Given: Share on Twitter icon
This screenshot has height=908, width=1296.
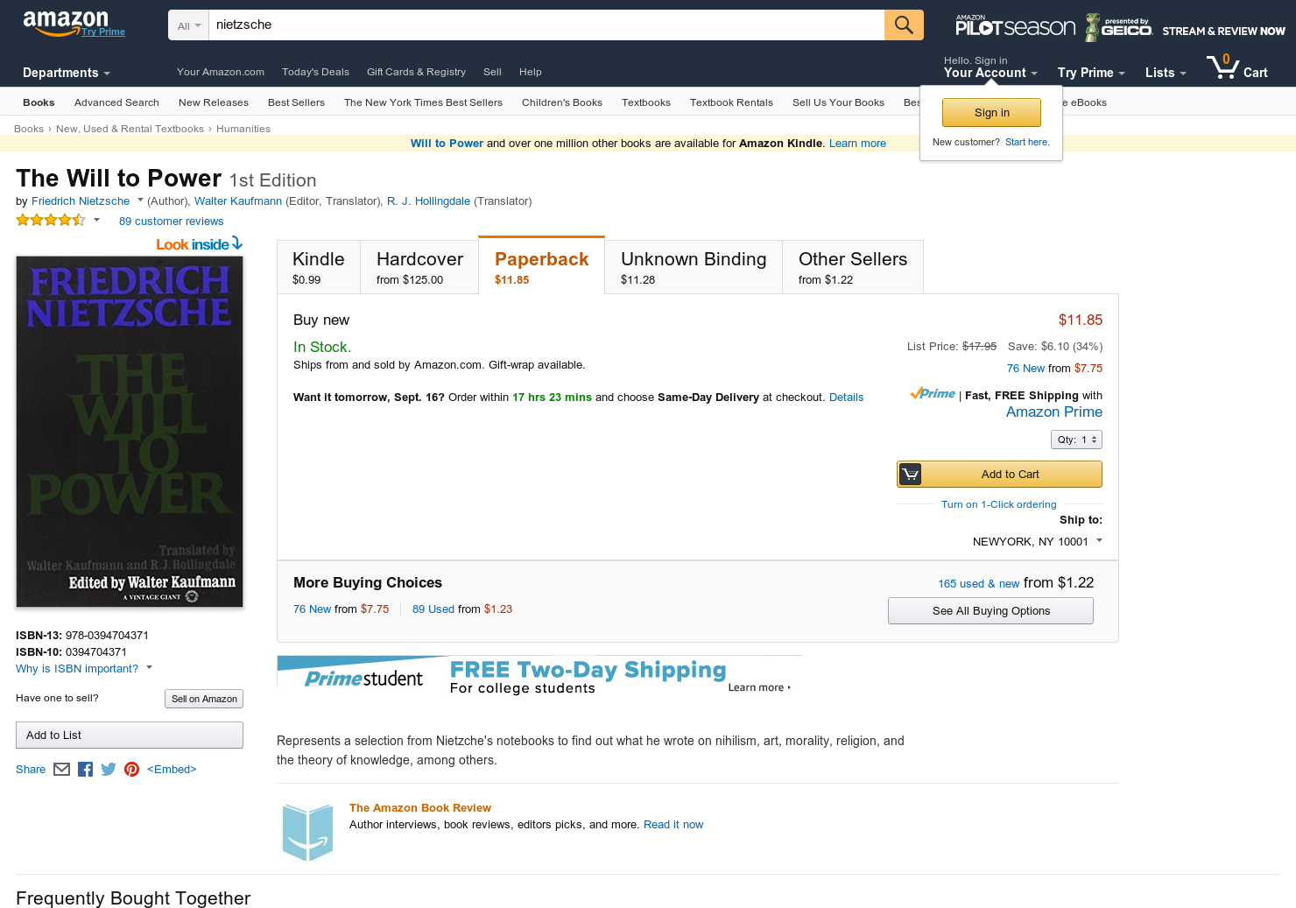Looking at the screenshot, I should (x=109, y=770).
